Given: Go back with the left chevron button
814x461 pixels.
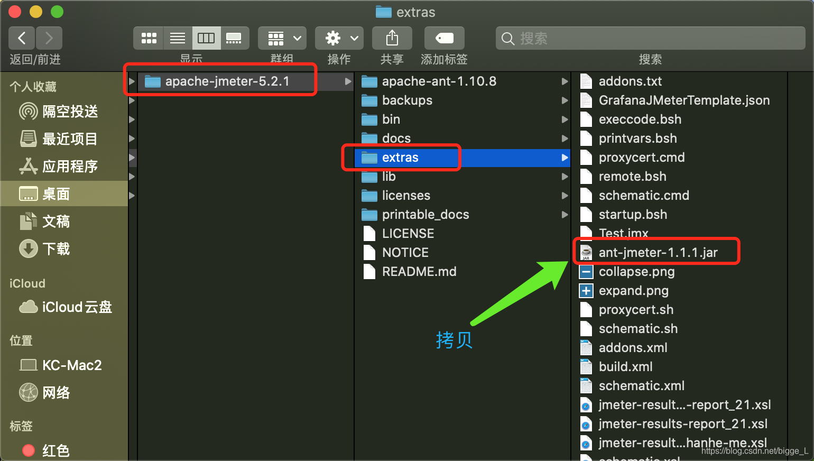Looking at the screenshot, I should (x=22, y=38).
